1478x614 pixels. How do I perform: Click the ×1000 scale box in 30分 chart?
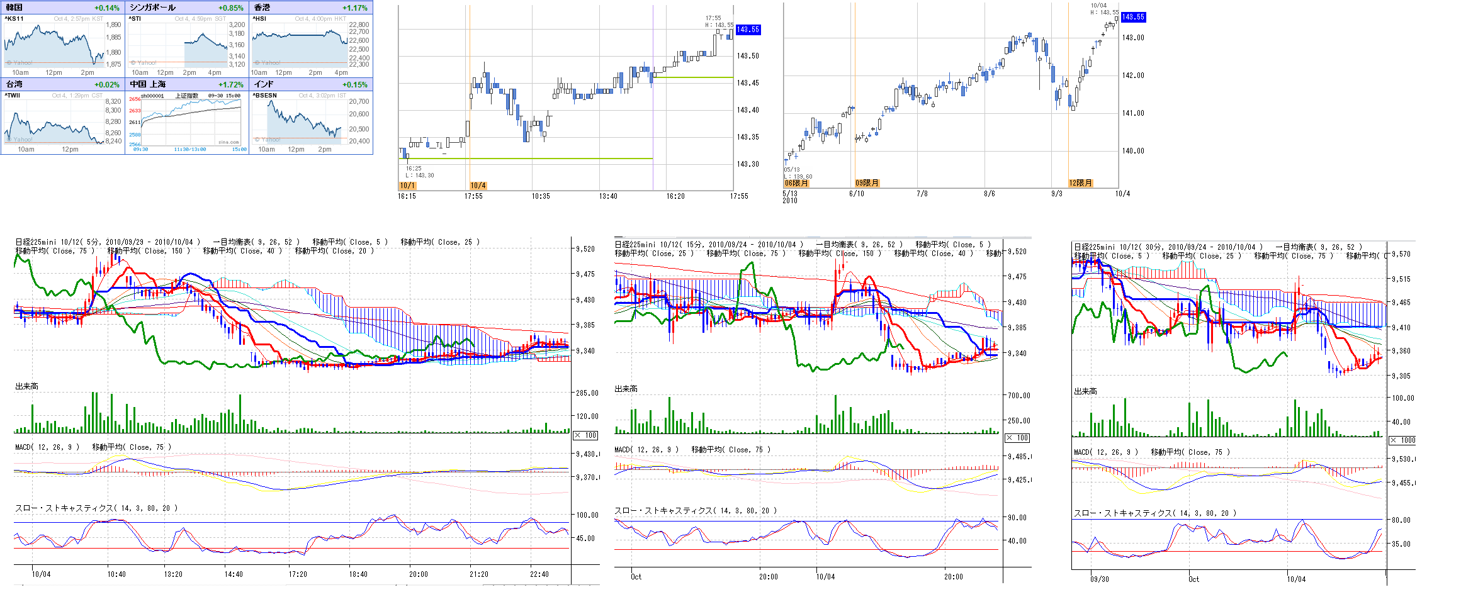click(1402, 440)
